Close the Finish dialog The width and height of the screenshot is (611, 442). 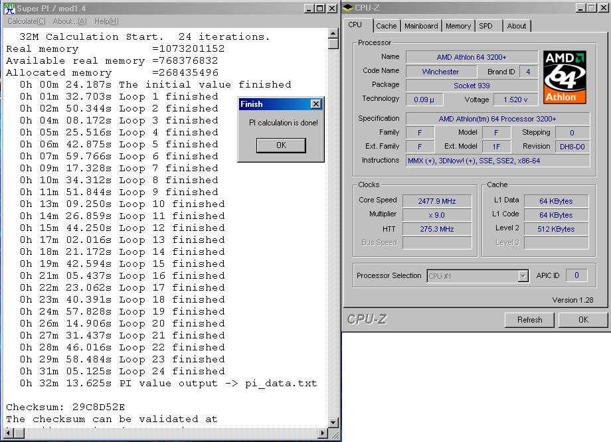click(x=316, y=104)
